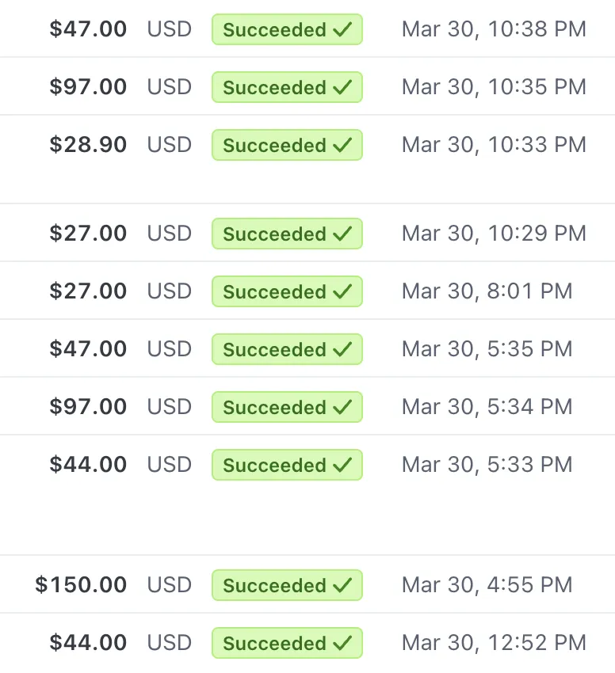Click the Mar 30, 10:33 PM timestamp
This screenshot has height=673, width=615.
[494, 145]
